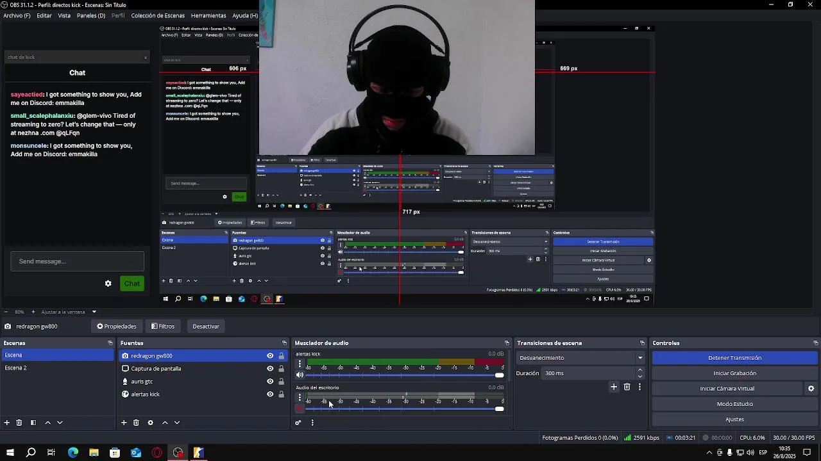
Task: Open virtual camera settings gear
Action: click(811, 389)
